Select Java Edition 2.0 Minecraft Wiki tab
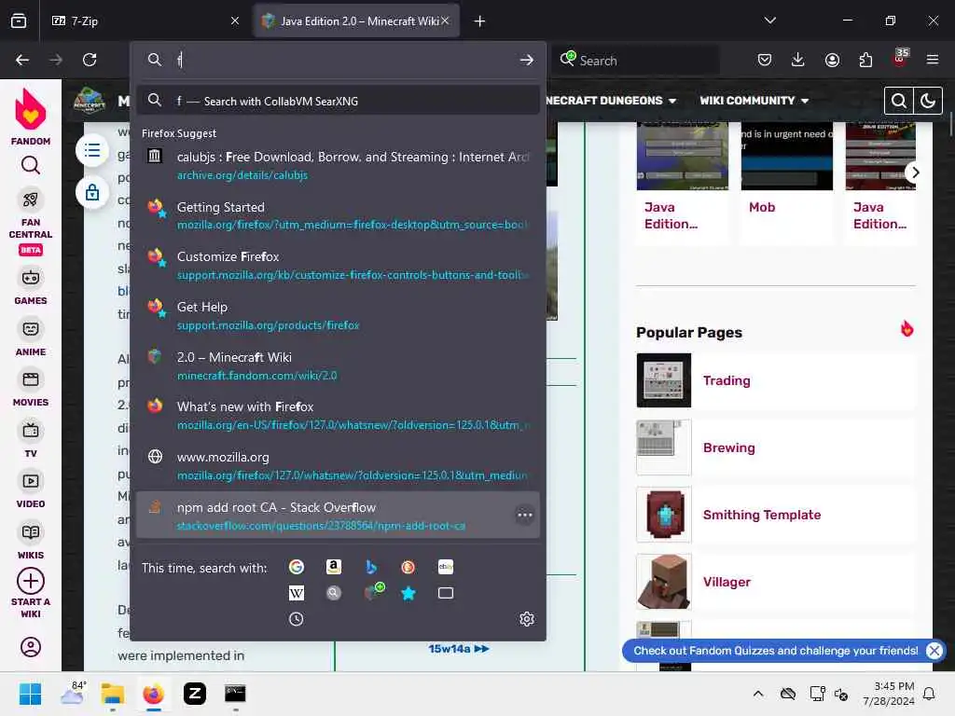 click(356, 21)
